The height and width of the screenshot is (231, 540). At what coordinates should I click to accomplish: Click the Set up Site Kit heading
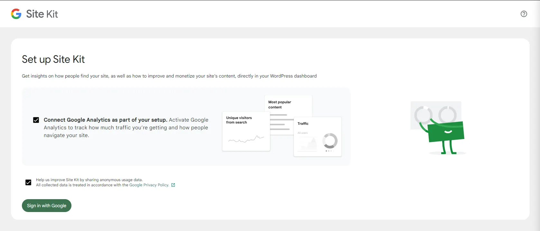pos(53,59)
